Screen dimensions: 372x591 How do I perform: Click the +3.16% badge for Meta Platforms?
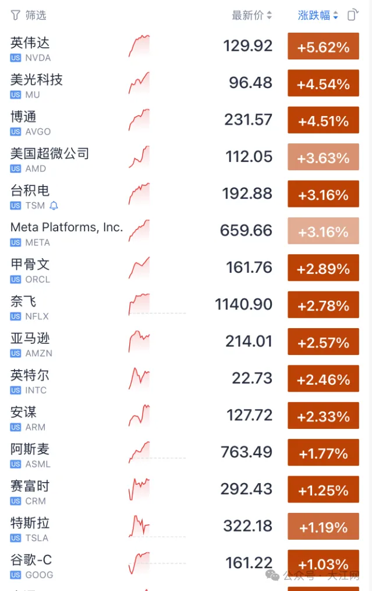(x=323, y=231)
